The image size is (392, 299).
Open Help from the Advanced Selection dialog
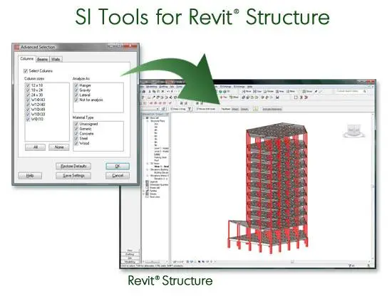(x=30, y=176)
